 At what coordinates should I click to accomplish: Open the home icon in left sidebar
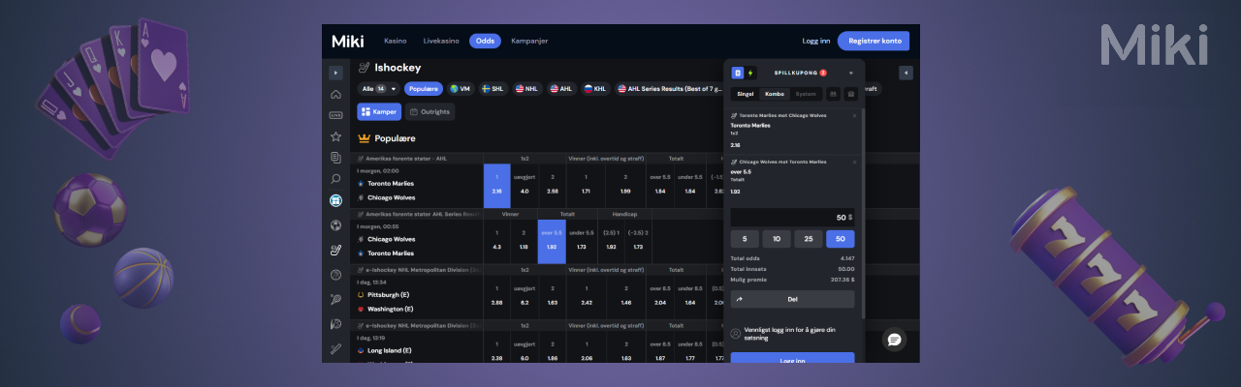coord(335,94)
